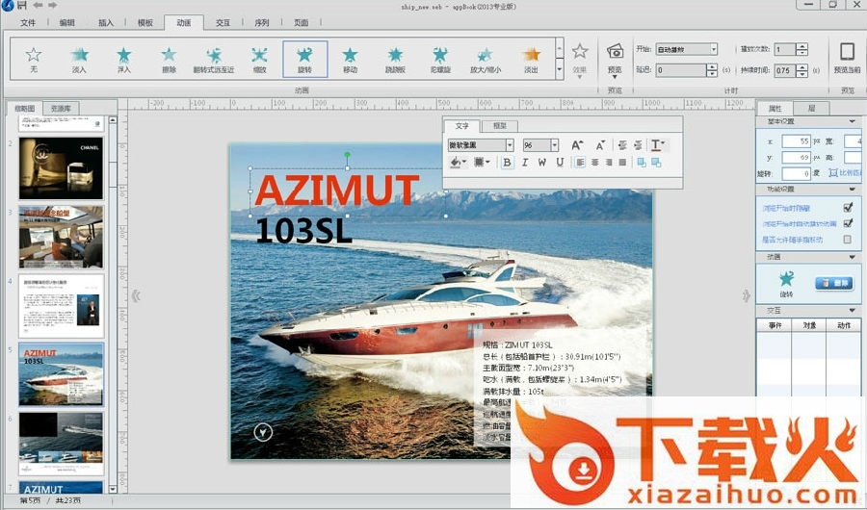
Task: Open the 文件 menu
Action: 28,23
